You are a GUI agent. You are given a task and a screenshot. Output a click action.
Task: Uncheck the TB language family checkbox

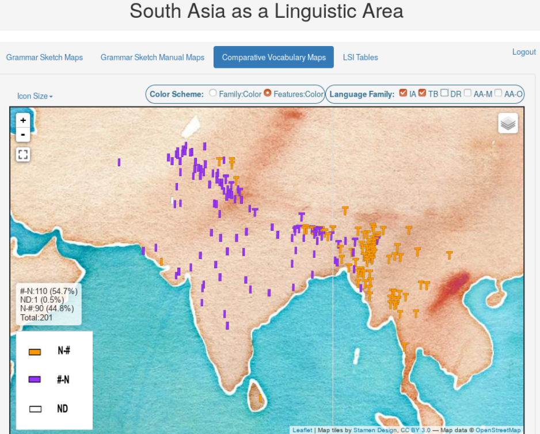tap(422, 93)
